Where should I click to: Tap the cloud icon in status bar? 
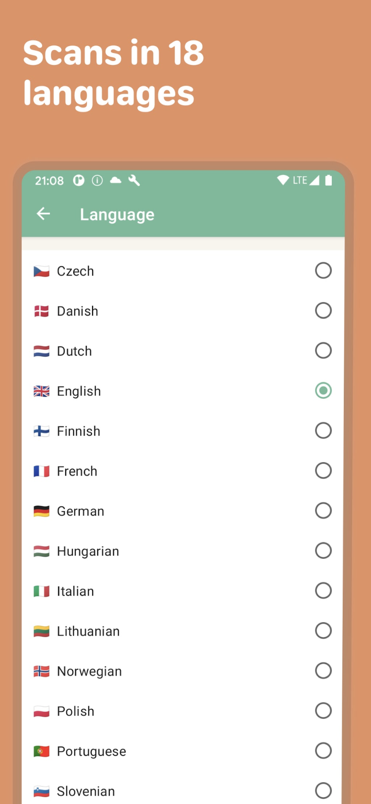pyautogui.click(x=116, y=180)
